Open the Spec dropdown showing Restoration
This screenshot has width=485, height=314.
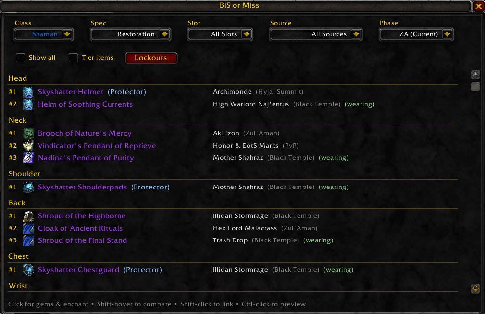coord(130,34)
